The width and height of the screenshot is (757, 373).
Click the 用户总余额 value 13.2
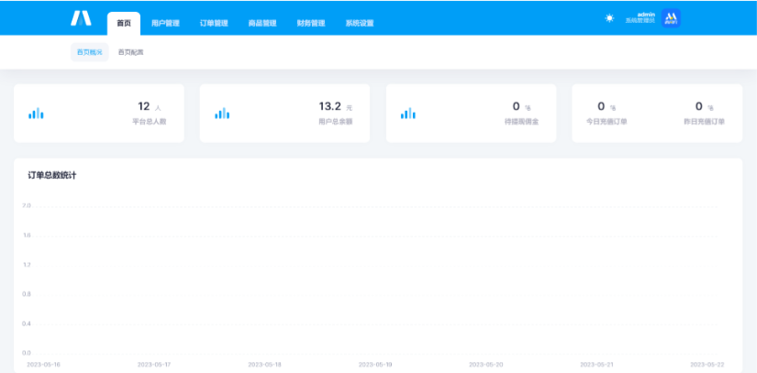click(329, 106)
